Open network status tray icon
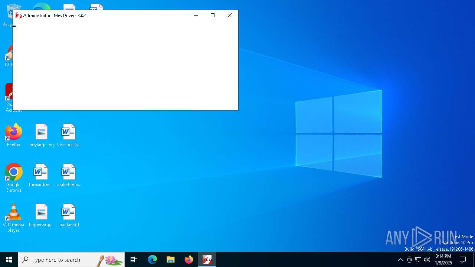Screen dimensions: 475x267 [418, 260]
